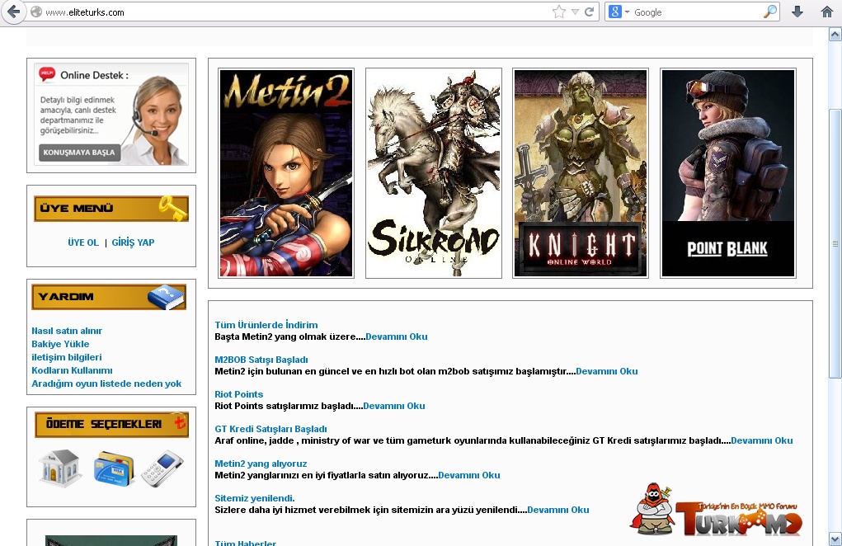Click the ÖDEME SEÇENEKLERİ header banner
Viewport: 842px width, 546px height.
[x=111, y=424]
